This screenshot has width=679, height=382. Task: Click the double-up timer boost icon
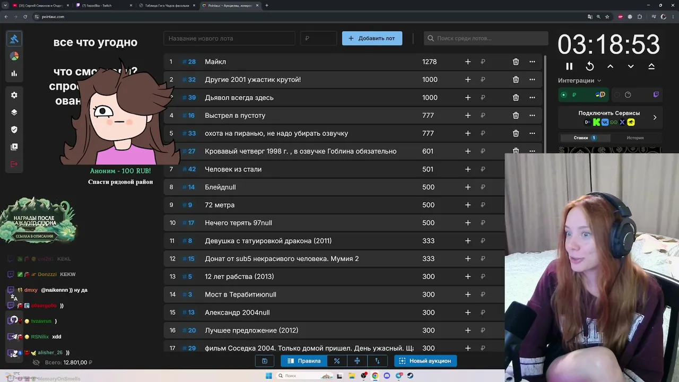pyautogui.click(x=651, y=66)
